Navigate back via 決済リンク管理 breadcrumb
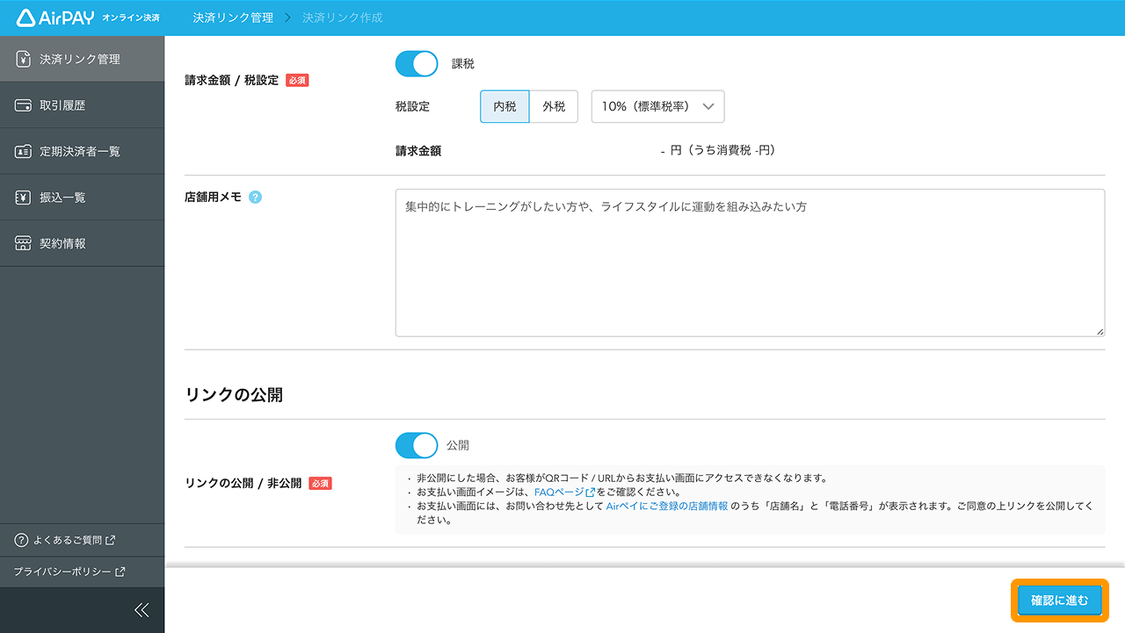Viewport: 1125px width, 633px height. pos(232,17)
